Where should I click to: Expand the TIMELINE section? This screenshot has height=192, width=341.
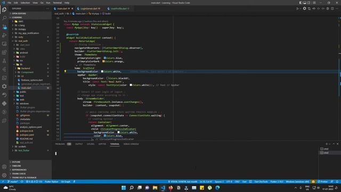[x=30, y=166]
